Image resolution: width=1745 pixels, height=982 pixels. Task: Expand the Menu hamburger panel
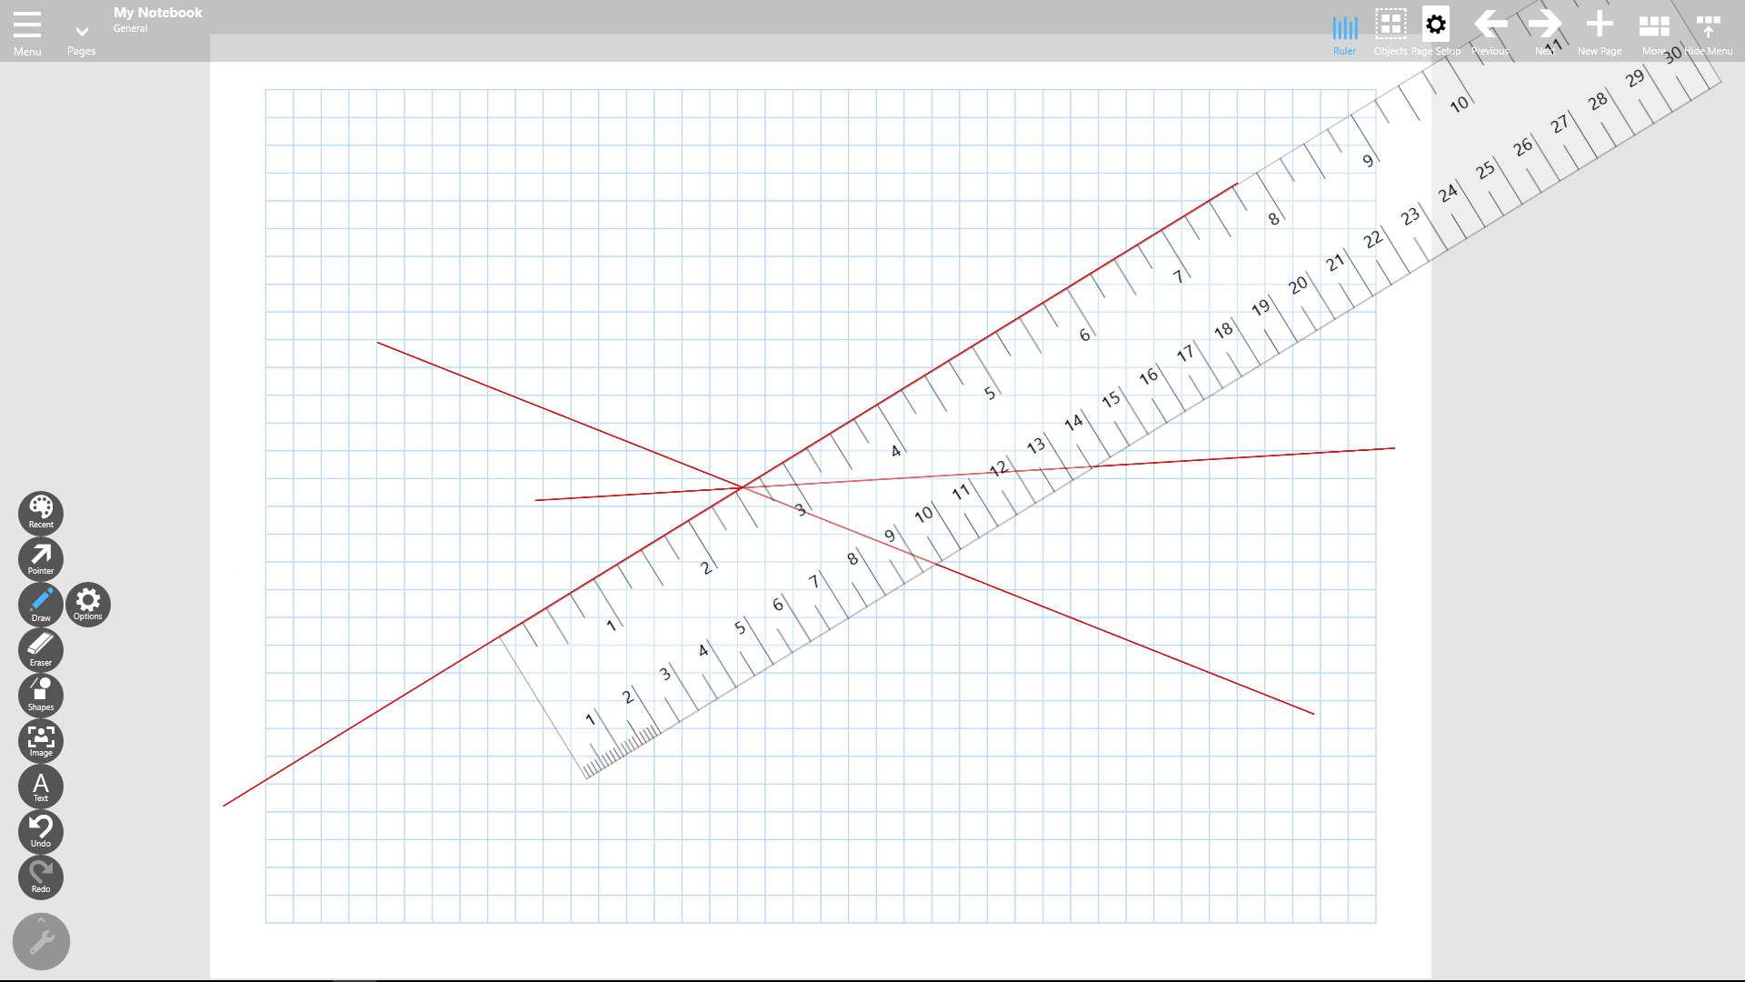coord(26,24)
